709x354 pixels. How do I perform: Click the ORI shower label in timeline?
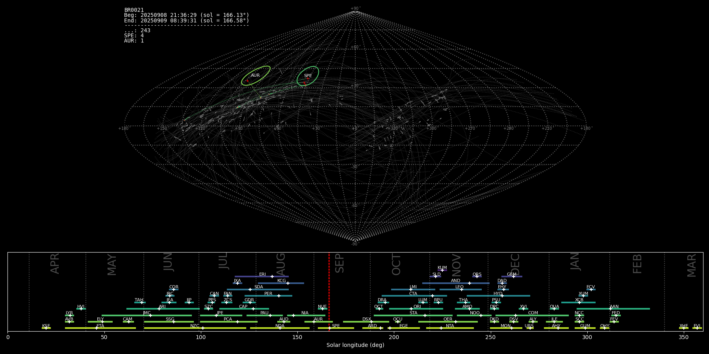click(x=417, y=307)
